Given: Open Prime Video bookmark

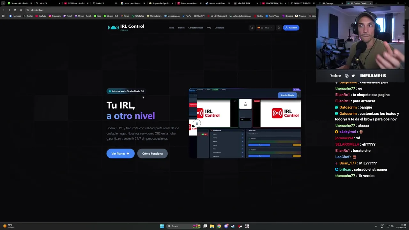Looking at the screenshot, I should pyautogui.click(x=273, y=16).
